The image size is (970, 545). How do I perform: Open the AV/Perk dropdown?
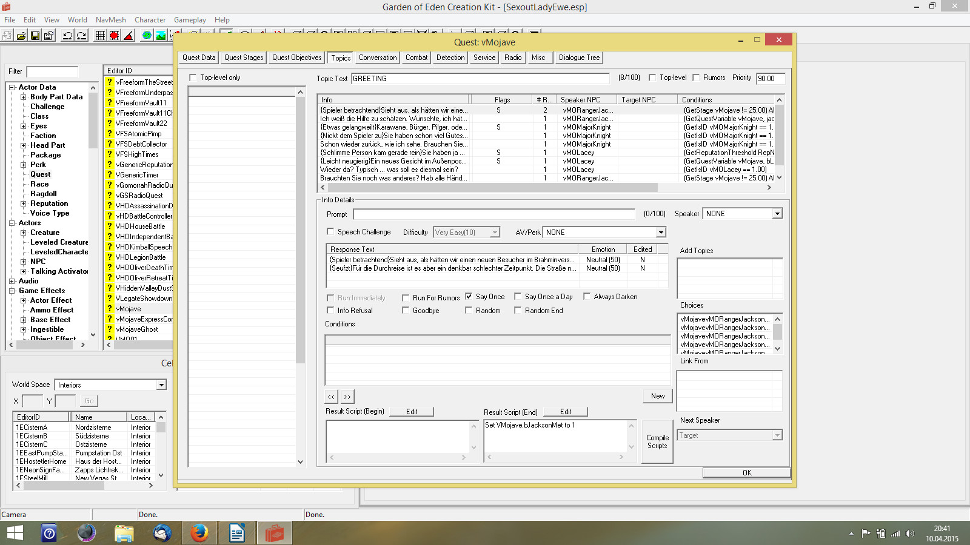point(660,233)
